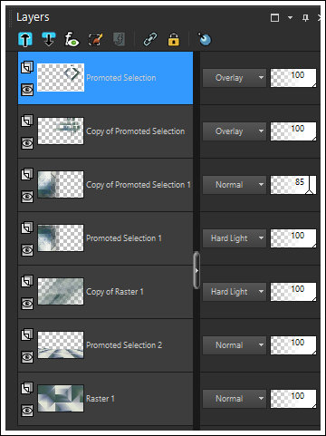The height and width of the screenshot is (436, 326).
Task: Toggle the lock transparency padlock icon
Action: 173,40
